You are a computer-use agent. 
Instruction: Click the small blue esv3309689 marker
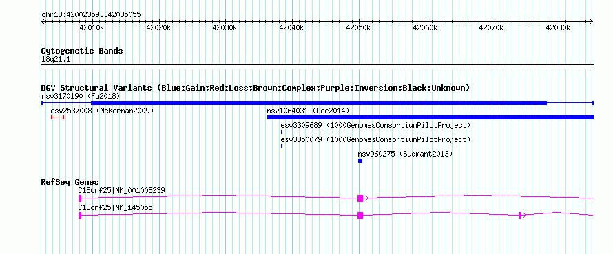coord(282,132)
